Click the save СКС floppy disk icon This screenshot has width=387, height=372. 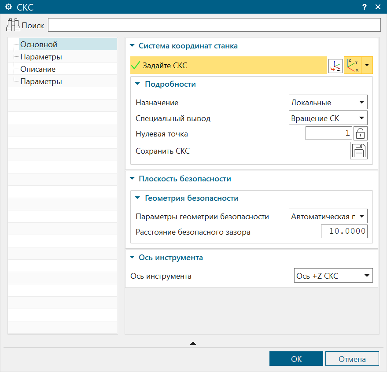(358, 151)
